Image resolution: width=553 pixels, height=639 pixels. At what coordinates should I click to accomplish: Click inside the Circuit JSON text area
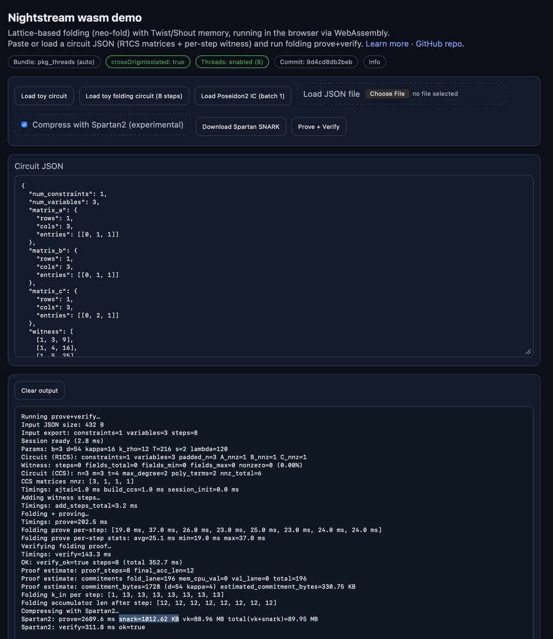[x=274, y=266]
